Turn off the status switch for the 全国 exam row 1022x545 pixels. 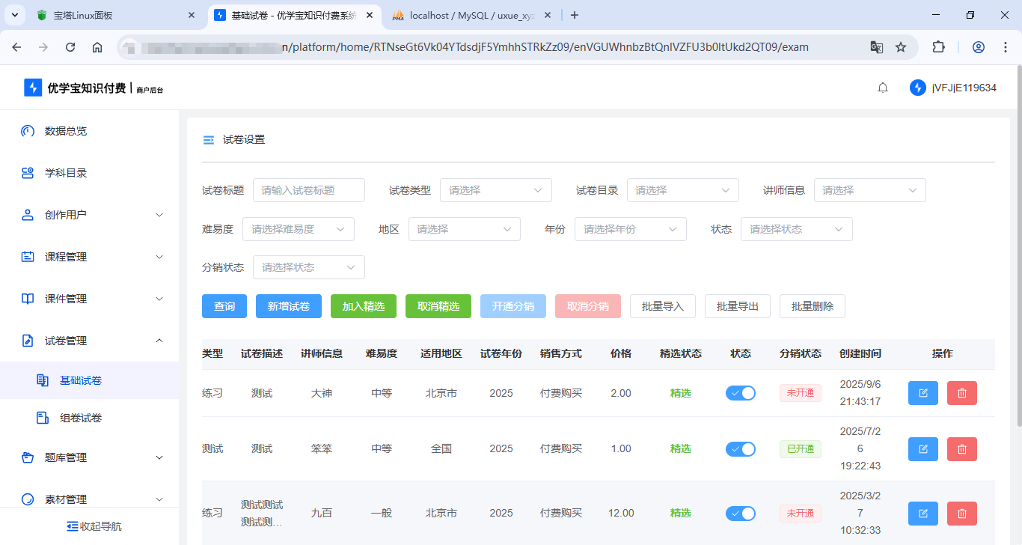[741, 448]
